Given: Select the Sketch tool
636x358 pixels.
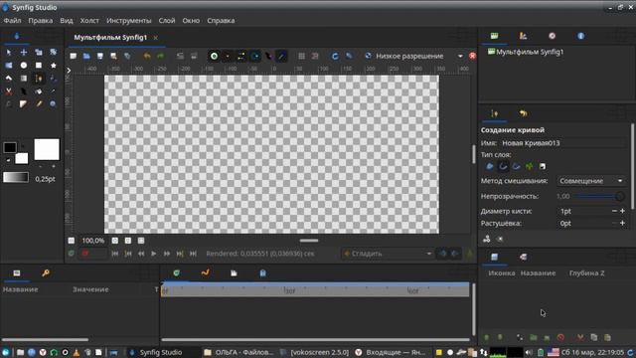Looking at the screenshot, I should pos(24,104).
